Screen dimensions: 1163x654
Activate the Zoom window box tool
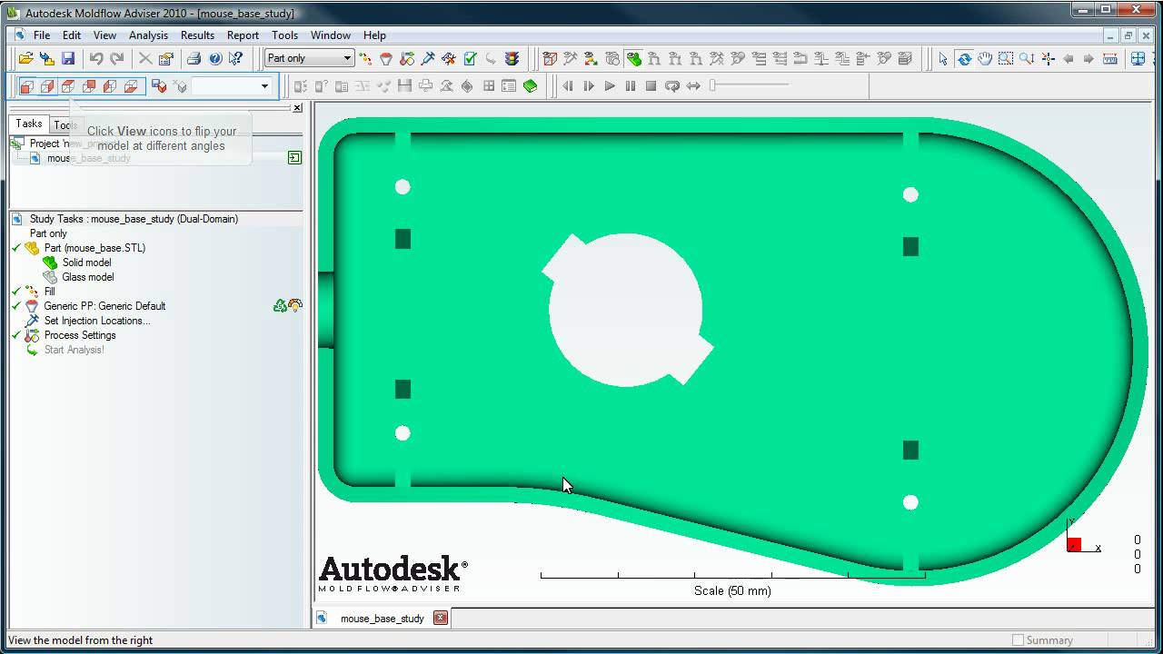pos(1006,59)
